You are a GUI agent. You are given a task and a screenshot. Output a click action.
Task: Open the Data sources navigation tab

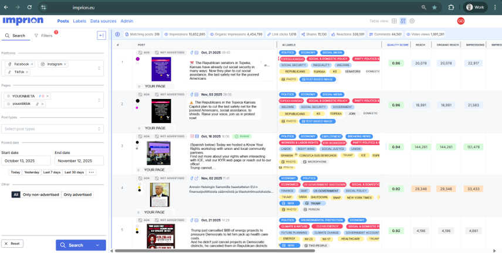click(x=103, y=21)
